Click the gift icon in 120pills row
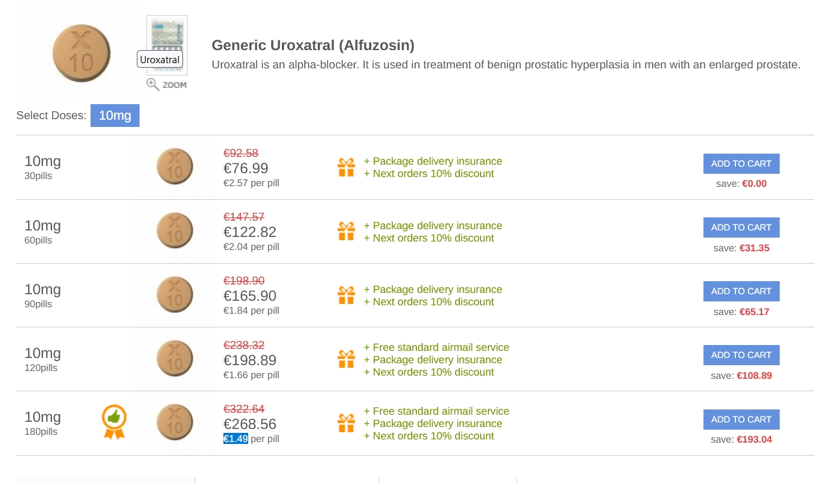Screen dimensions: 837x483 [x=347, y=359]
